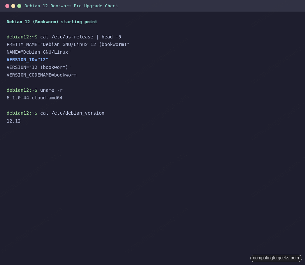Click the computingforgeeks.com badge
The image size is (305, 265).
pyautogui.click(x=276, y=258)
